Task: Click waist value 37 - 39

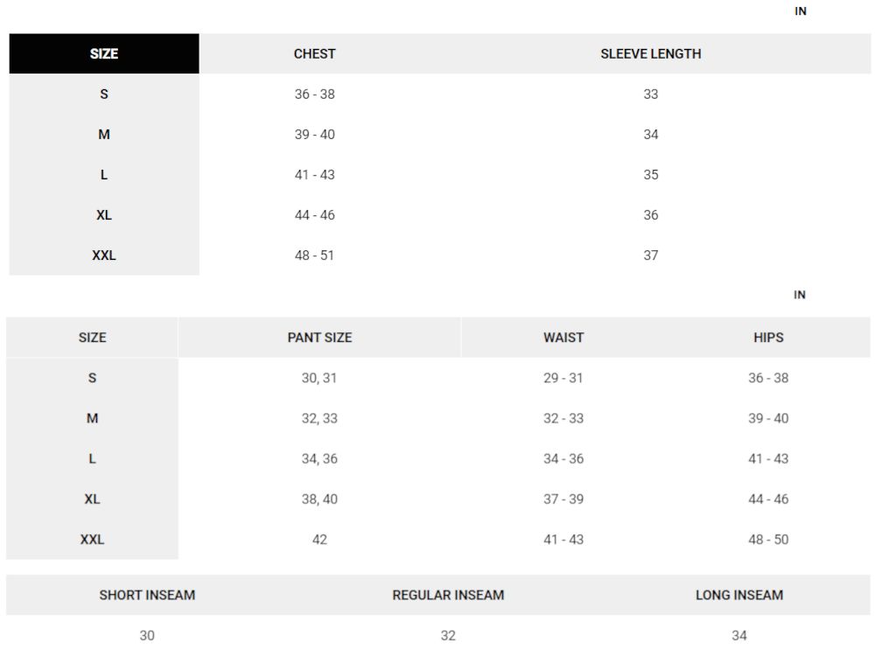Action: click(563, 500)
